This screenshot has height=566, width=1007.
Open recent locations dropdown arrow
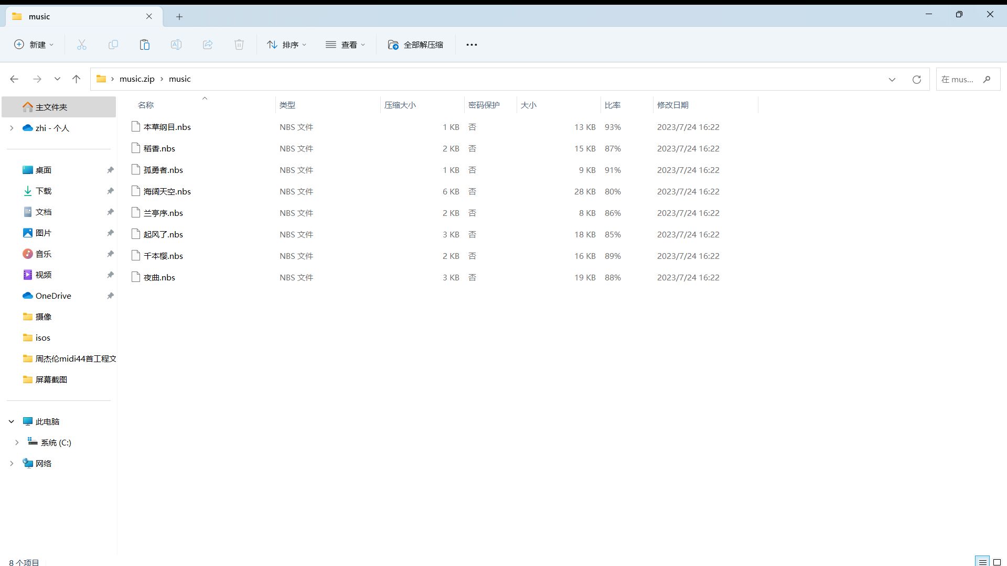pyautogui.click(x=57, y=79)
